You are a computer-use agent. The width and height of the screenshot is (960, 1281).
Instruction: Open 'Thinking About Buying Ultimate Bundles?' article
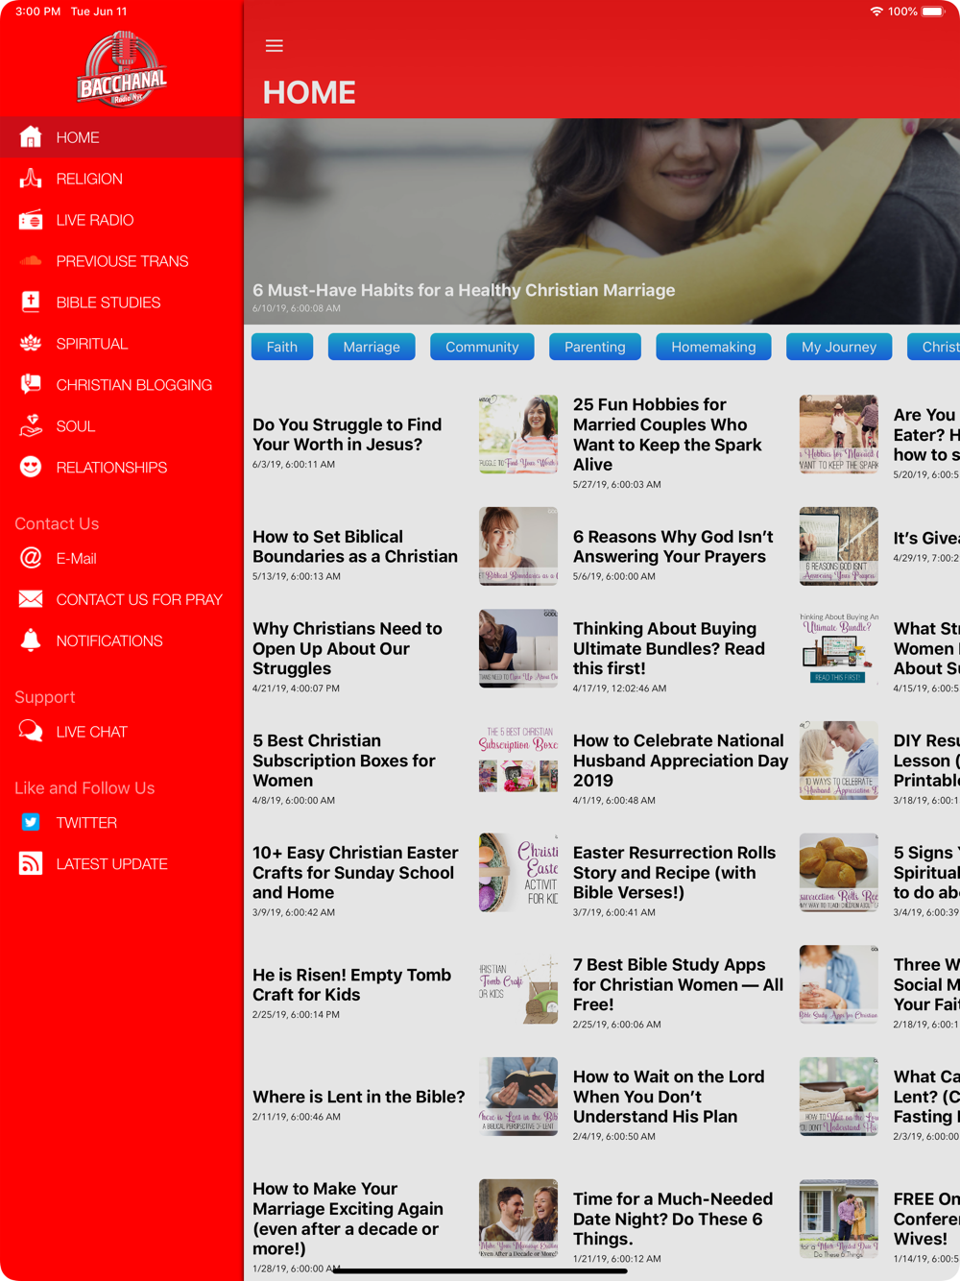coord(669,648)
